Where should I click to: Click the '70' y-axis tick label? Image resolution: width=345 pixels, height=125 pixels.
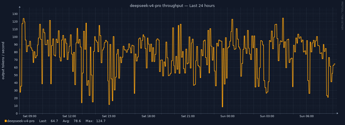tap(16, 60)
